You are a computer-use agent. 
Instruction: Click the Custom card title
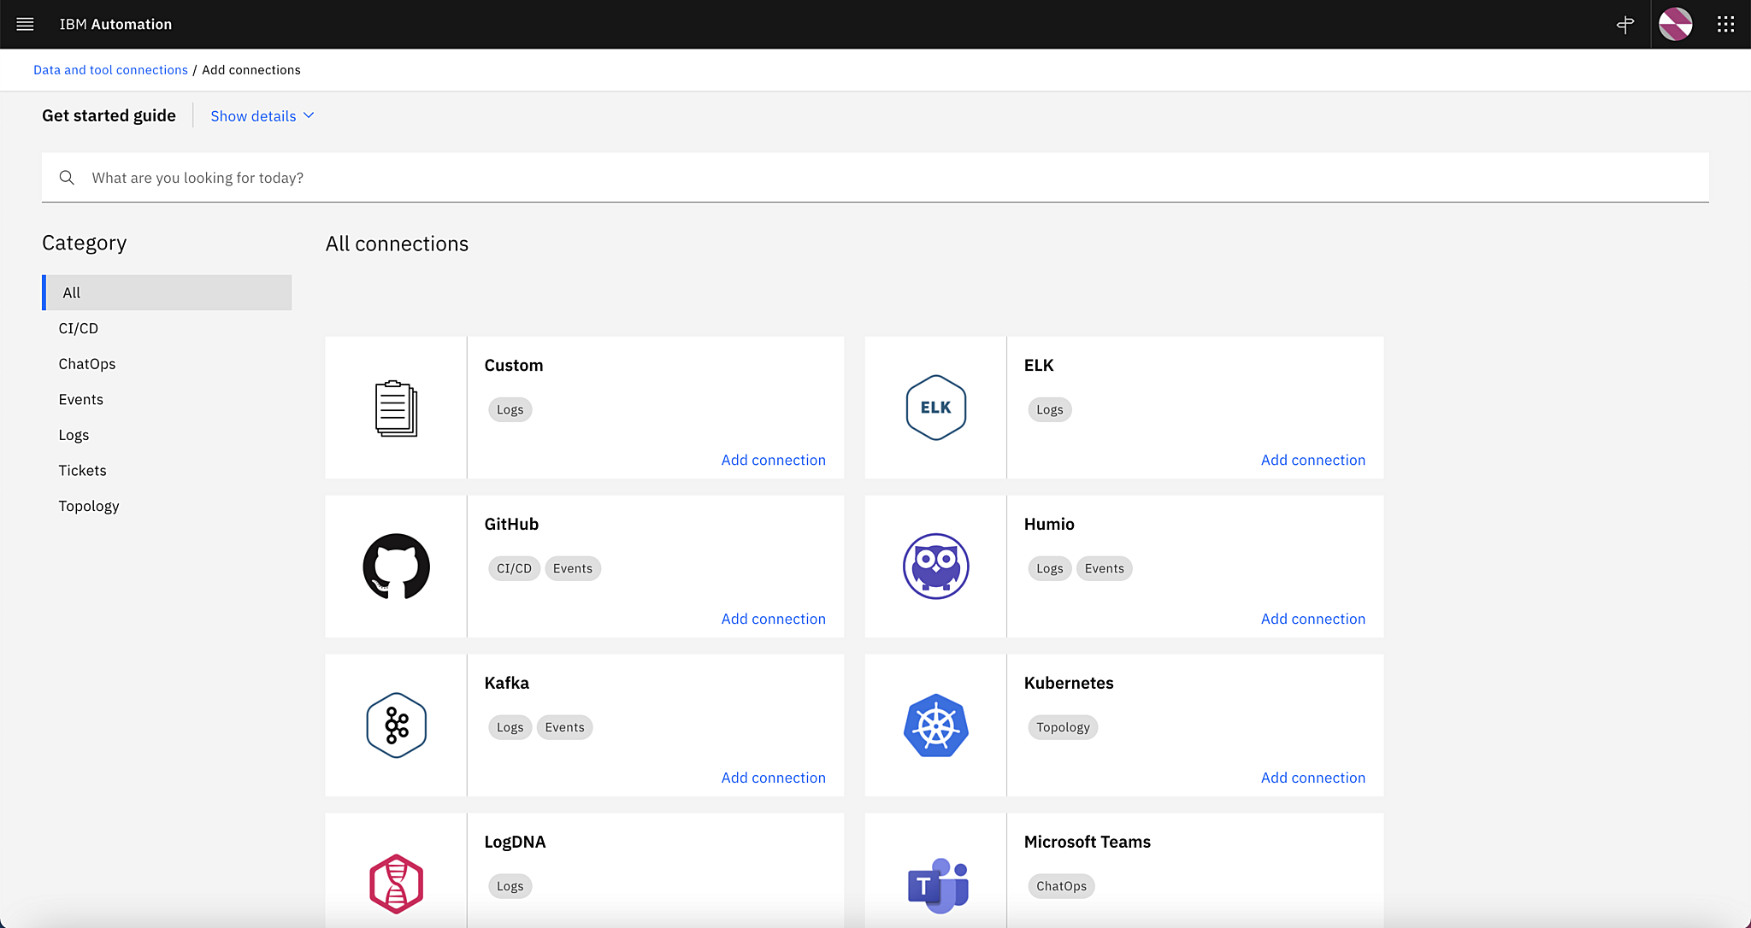[513, 365]
